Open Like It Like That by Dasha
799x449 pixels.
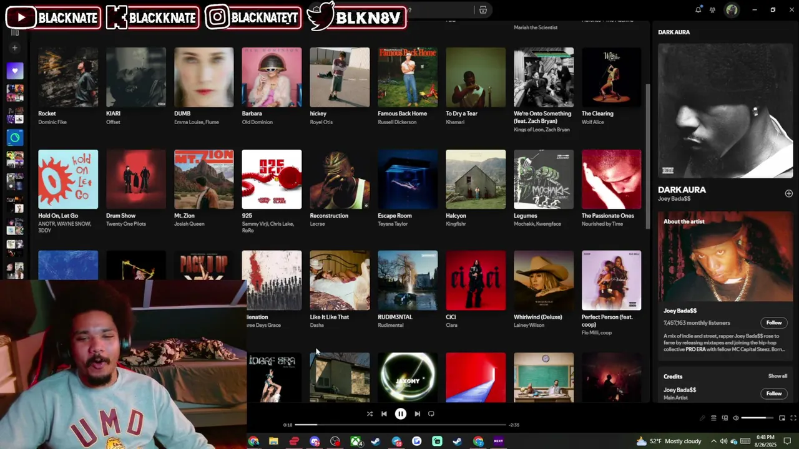[x=340, y=281]
